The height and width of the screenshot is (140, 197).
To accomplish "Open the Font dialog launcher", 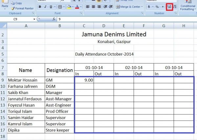I will [81, 13].
